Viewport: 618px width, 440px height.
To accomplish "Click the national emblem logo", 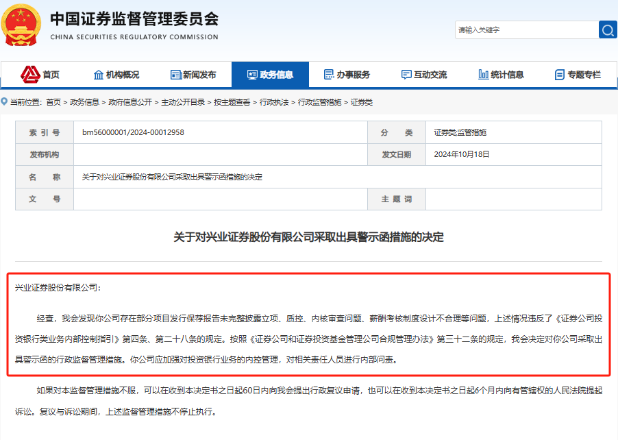I will (x=21, y=25).
